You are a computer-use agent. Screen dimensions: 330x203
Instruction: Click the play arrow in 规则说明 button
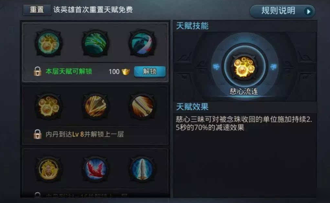(x=308, y=12)
